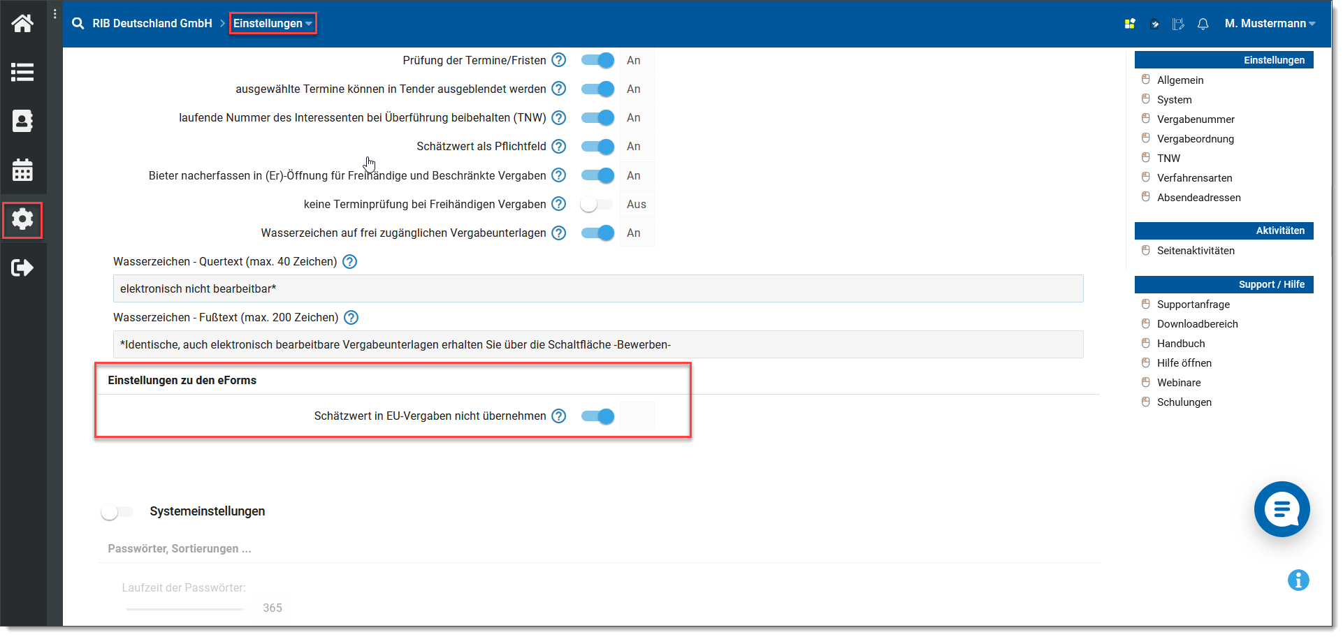Viewport: 1343px width, 637px height.
Task: Open the Webinare link
Action: tap(1178, 383)
